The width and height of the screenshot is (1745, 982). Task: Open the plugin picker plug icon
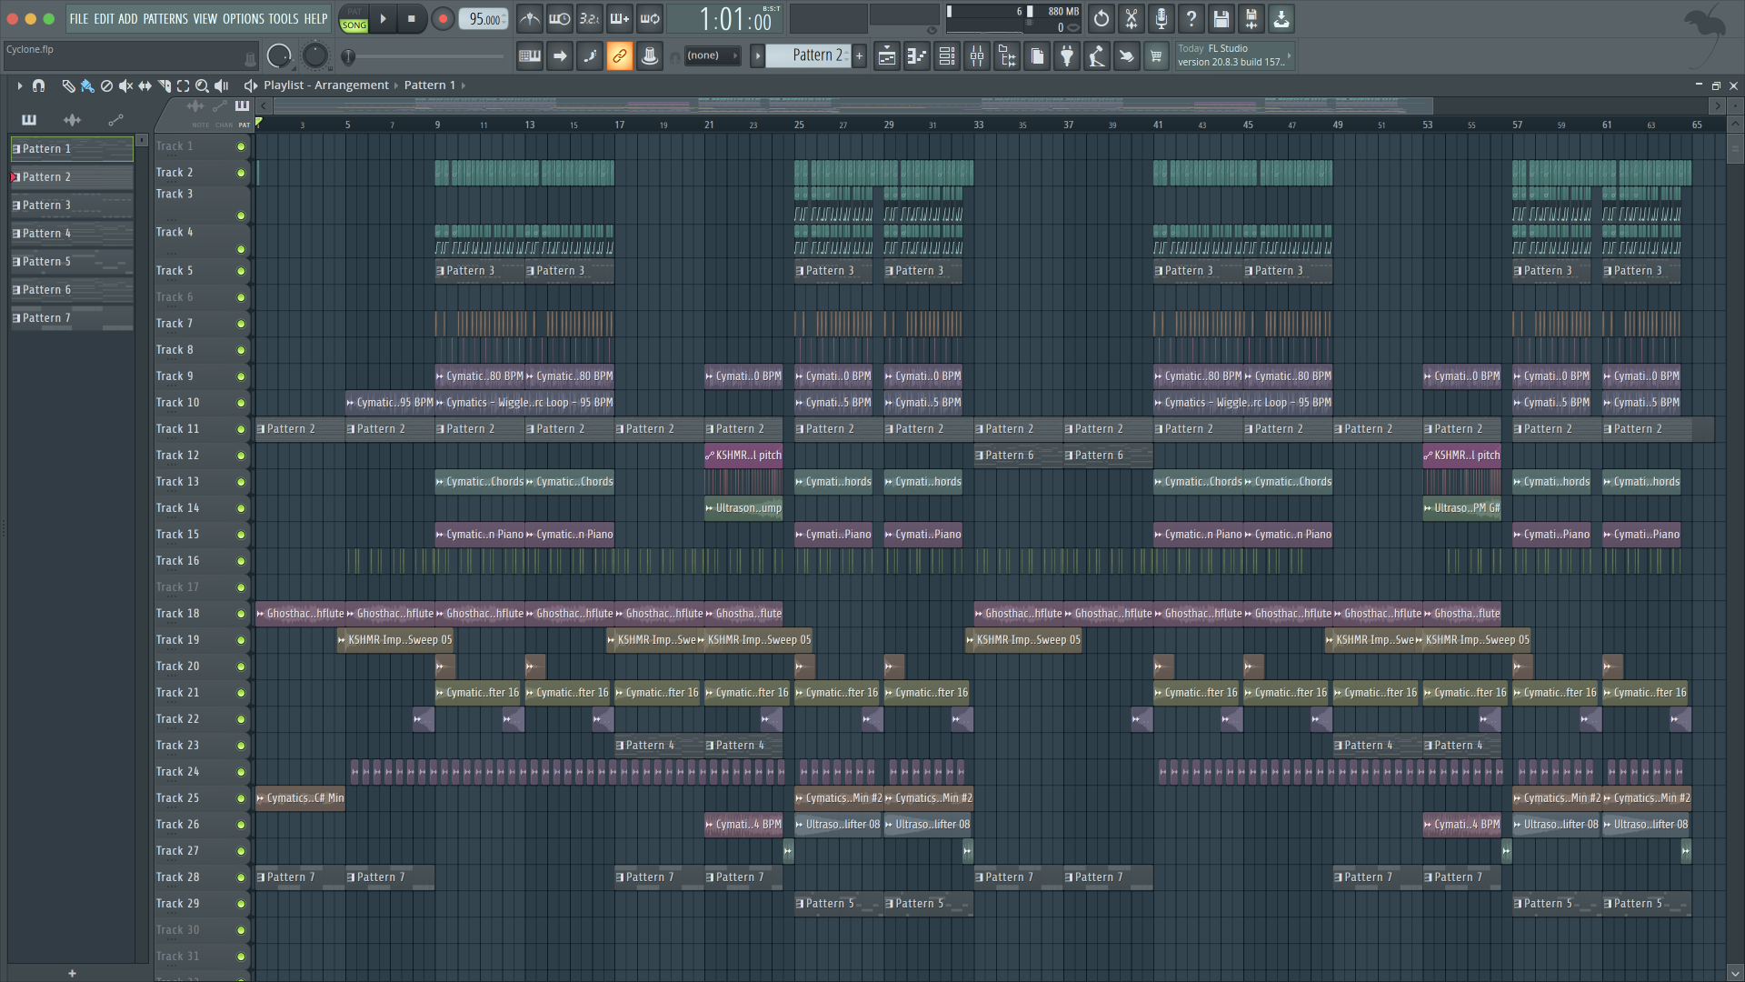click(x=1067, y=56)
